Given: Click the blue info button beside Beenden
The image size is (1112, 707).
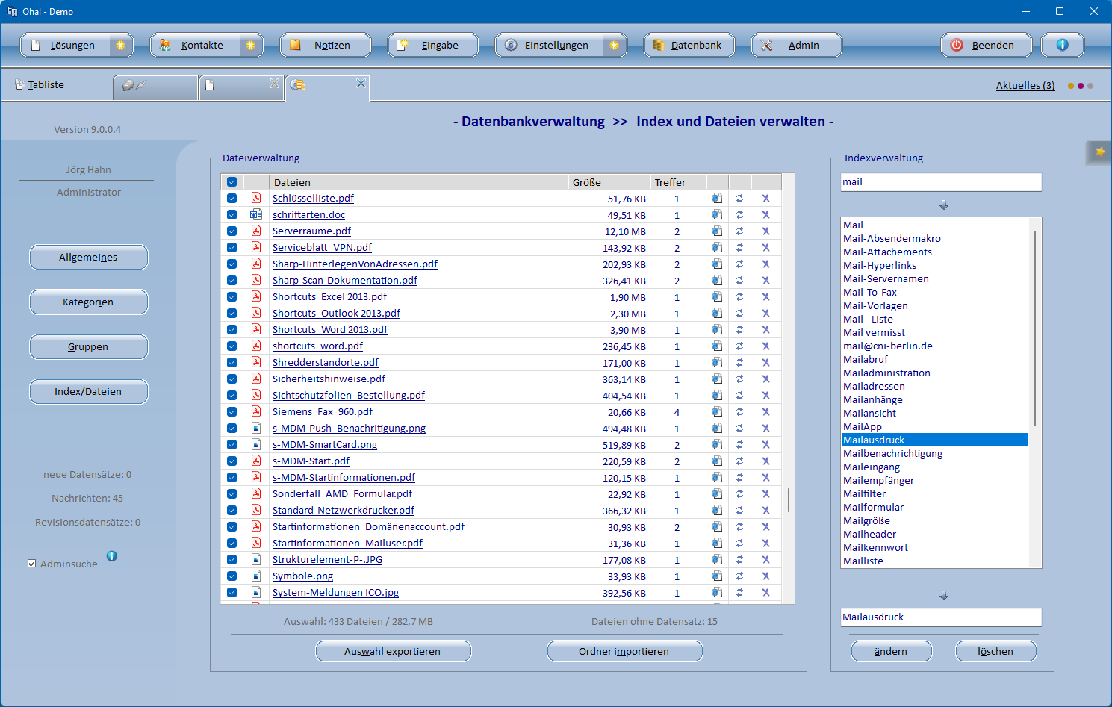Looking at the screenshot, I should tap(1062, 46).
